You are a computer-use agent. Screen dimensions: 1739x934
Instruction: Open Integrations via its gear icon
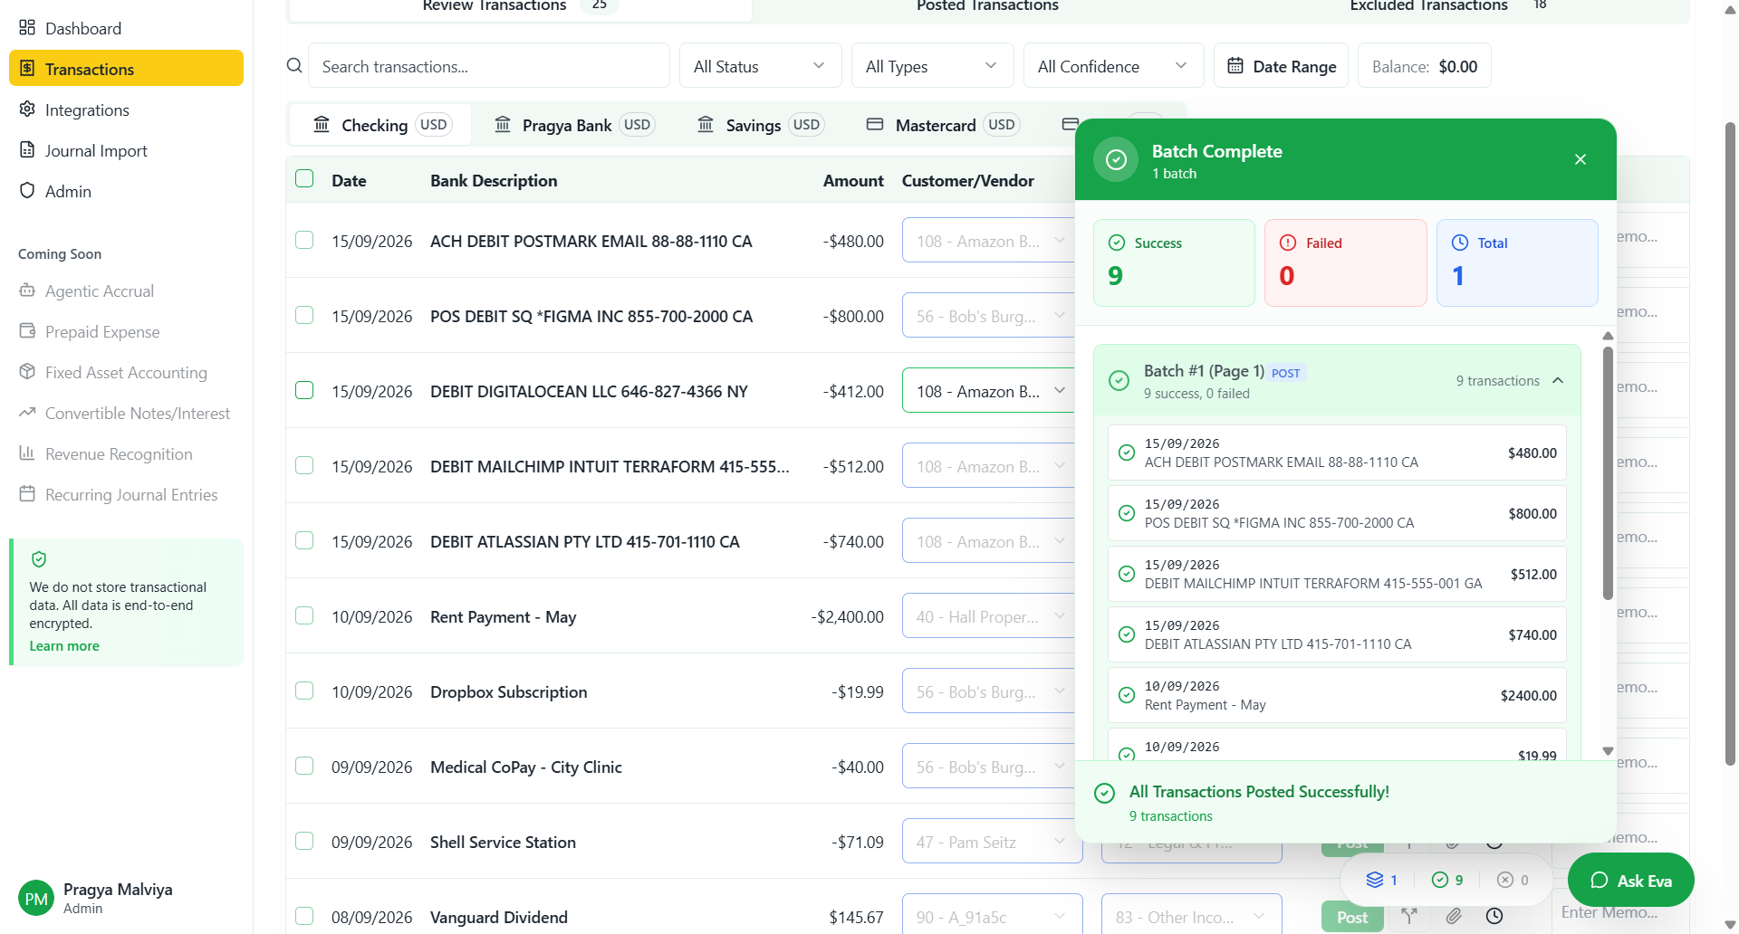tap(27, 110)
